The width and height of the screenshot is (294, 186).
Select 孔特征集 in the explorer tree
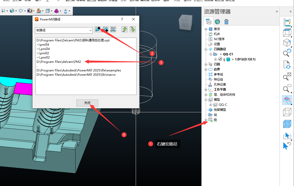point(220,85)
